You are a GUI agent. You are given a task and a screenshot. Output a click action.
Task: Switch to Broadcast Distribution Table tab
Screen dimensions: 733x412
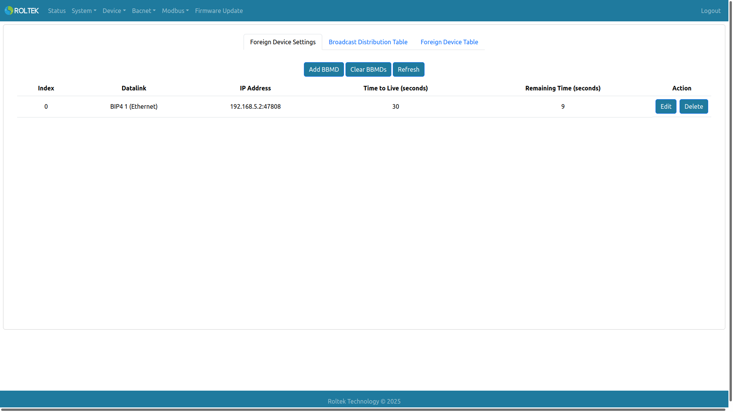coord(368,42)
